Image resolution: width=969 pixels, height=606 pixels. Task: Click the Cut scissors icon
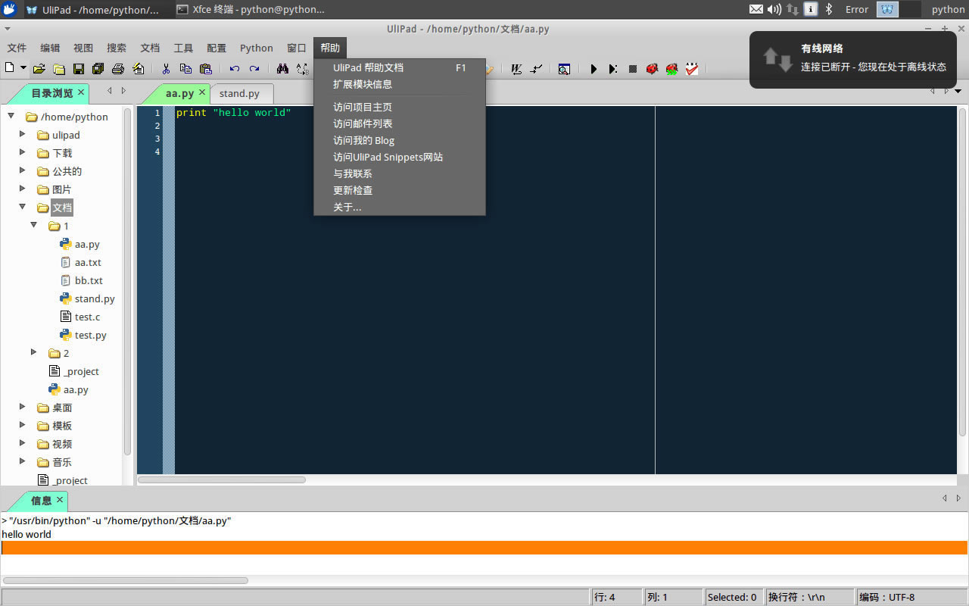166,69
